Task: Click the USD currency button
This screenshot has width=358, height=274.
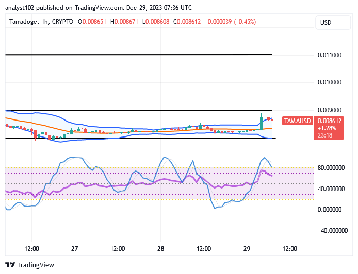Action: [333, 23]
